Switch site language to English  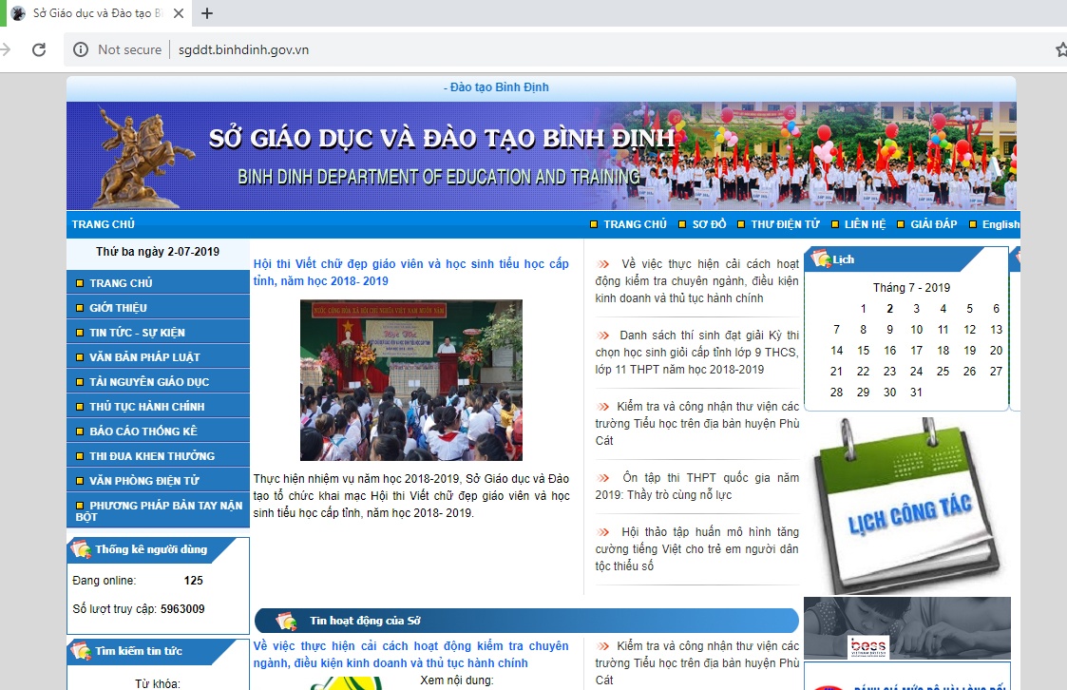998,224
